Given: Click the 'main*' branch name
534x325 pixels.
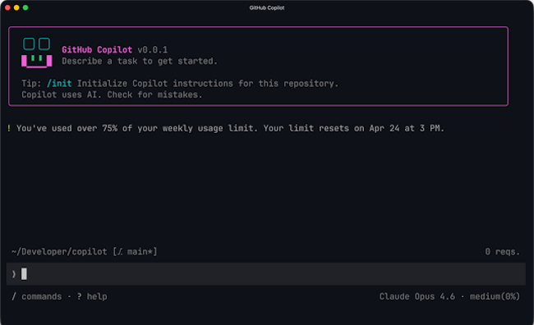Looking at the screenshot, I should [x=140, y=252].
